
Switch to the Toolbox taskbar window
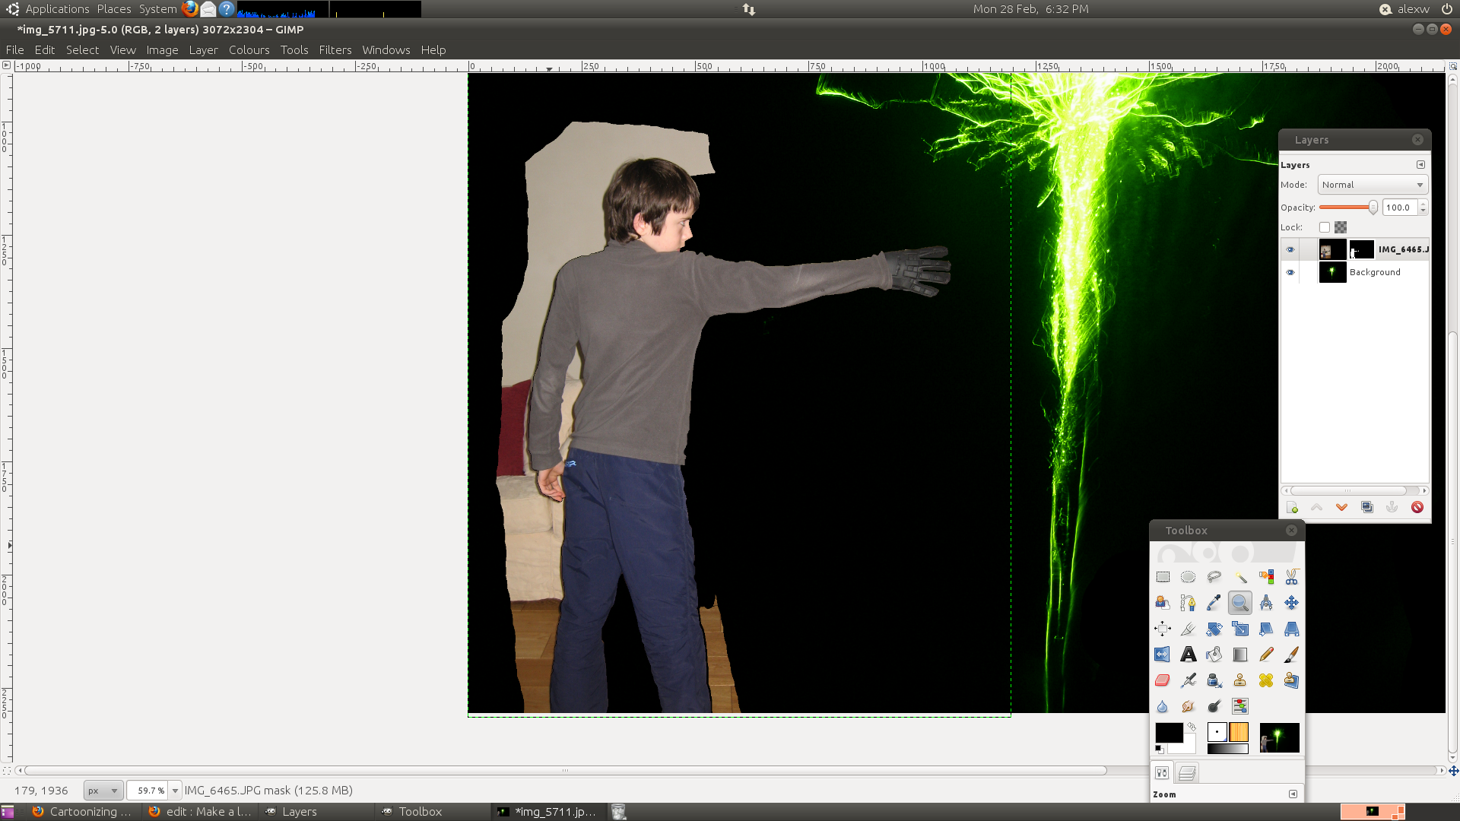point(433,812)
